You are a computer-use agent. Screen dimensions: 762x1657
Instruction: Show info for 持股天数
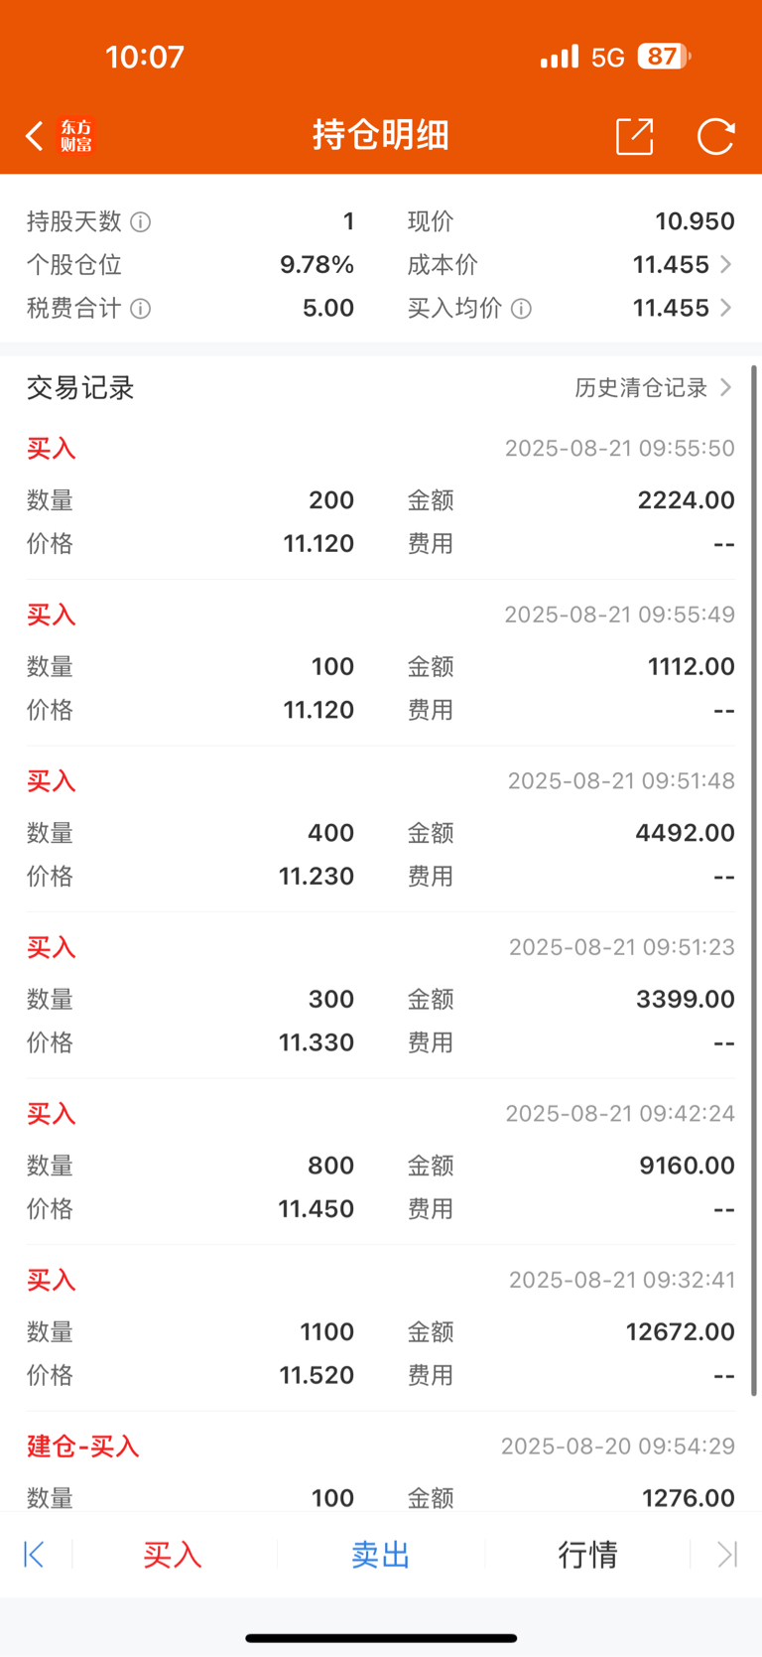tap(141, 221)
